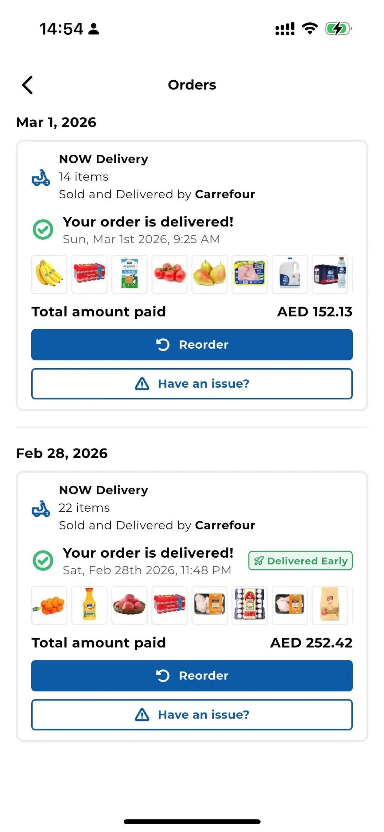Reorder the AED 252.42 order

(192, 676)
